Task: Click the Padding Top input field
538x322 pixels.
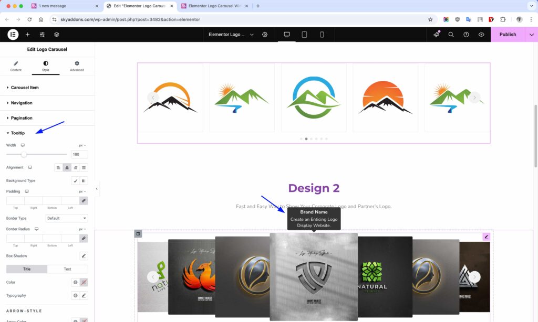Action: [15, 201]
